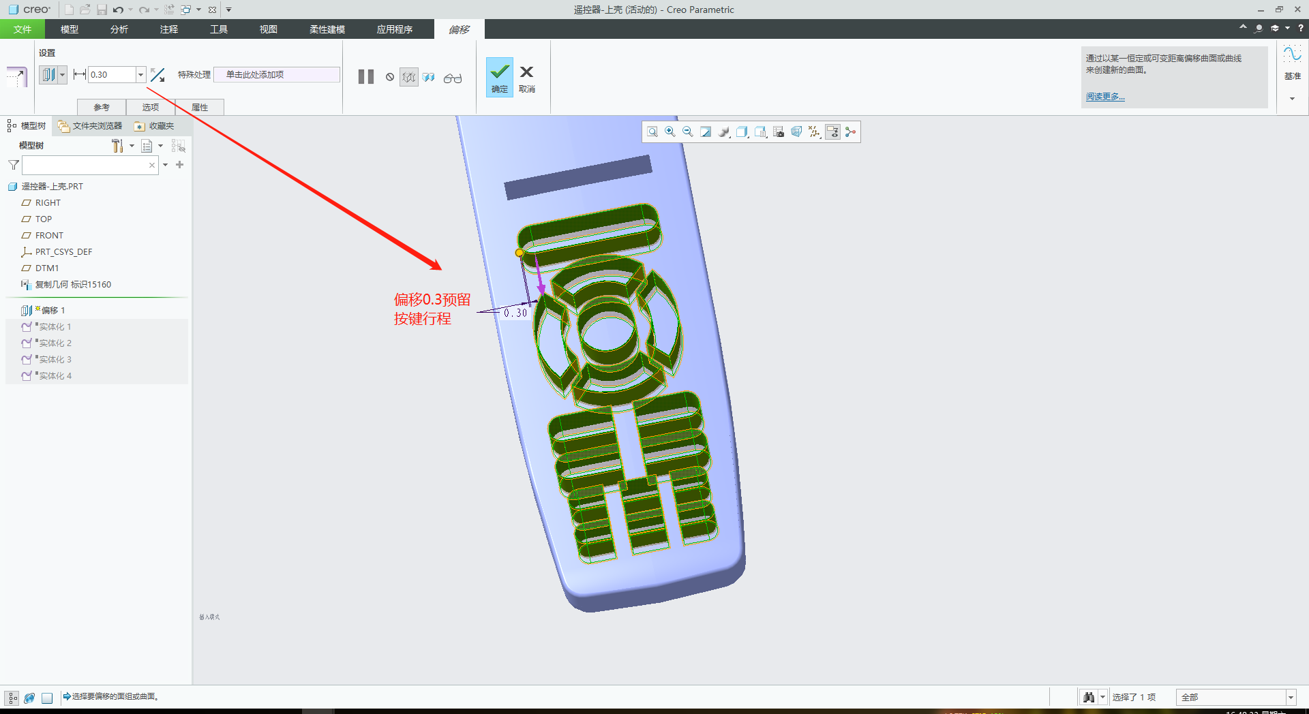Click the Undo arrow icon
This screenshot has width=1309, height=714.
tap(118, 10)
